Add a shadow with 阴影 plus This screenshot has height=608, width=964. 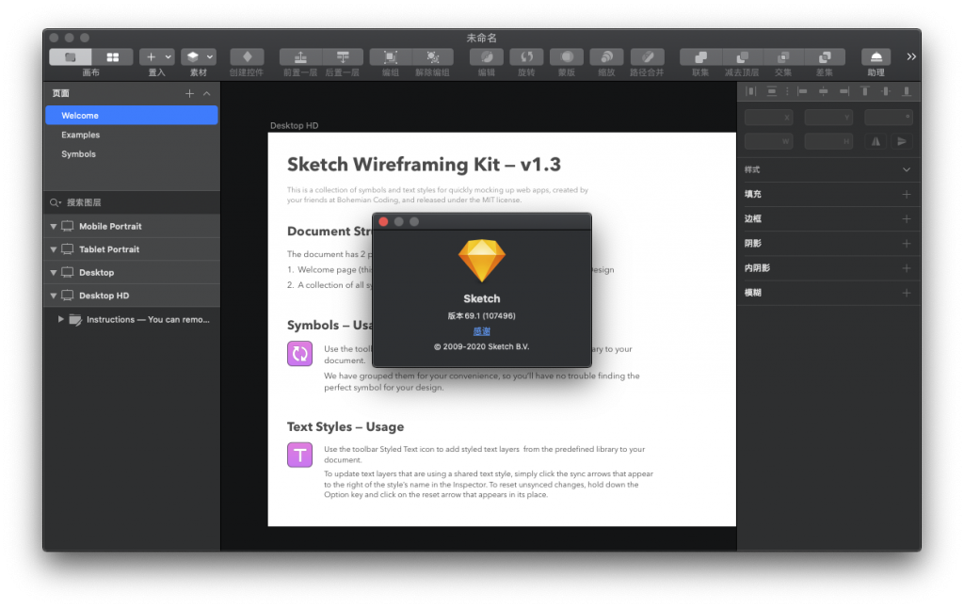907,244
